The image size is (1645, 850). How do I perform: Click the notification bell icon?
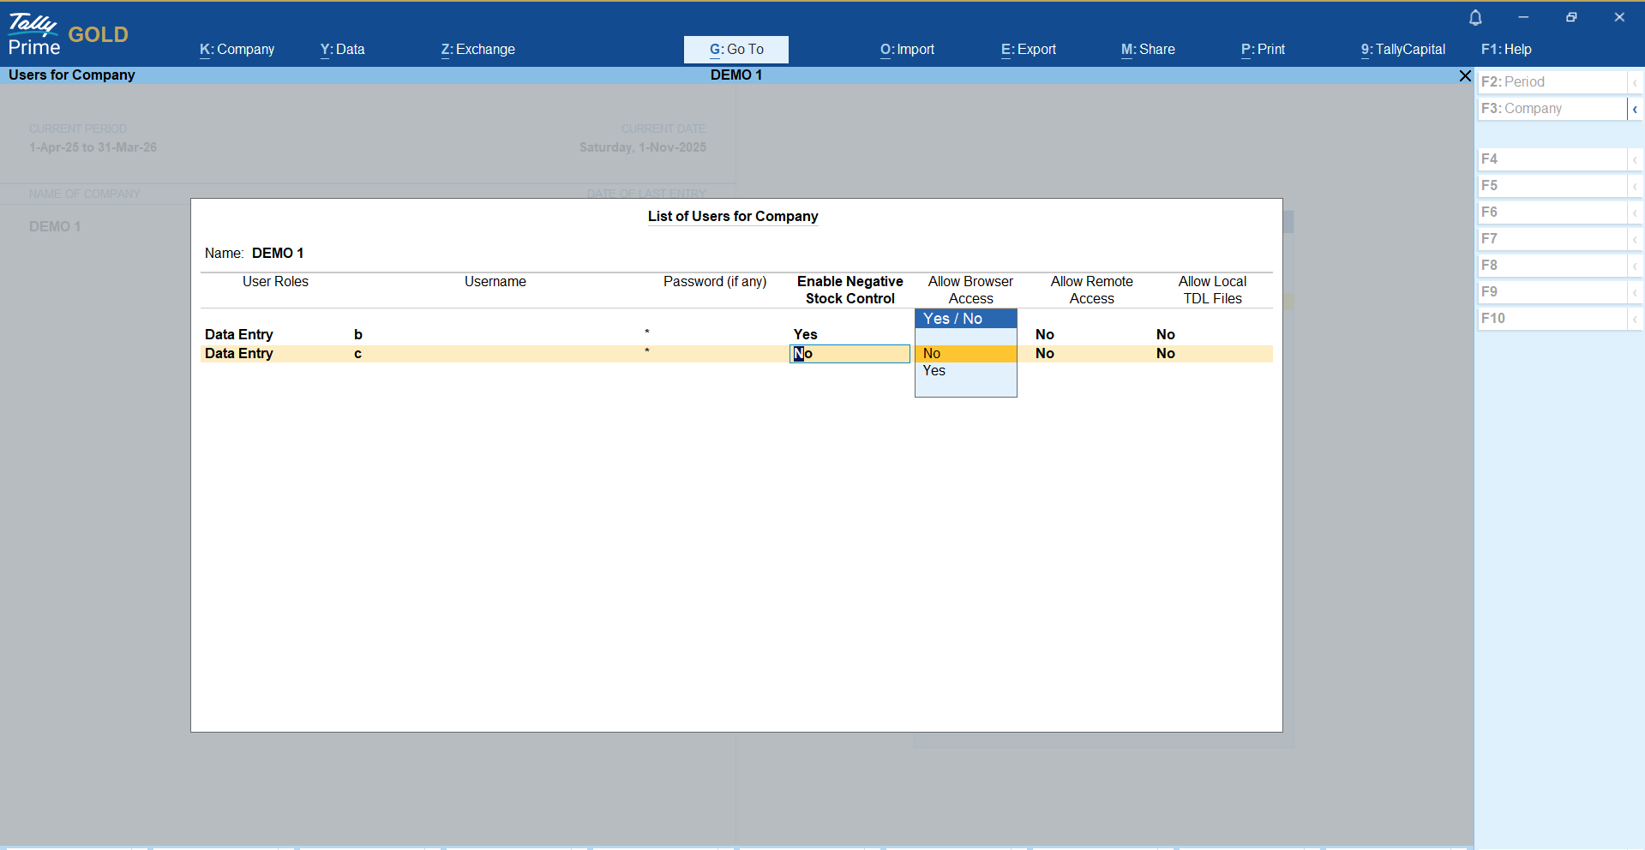click(1475, 18)
